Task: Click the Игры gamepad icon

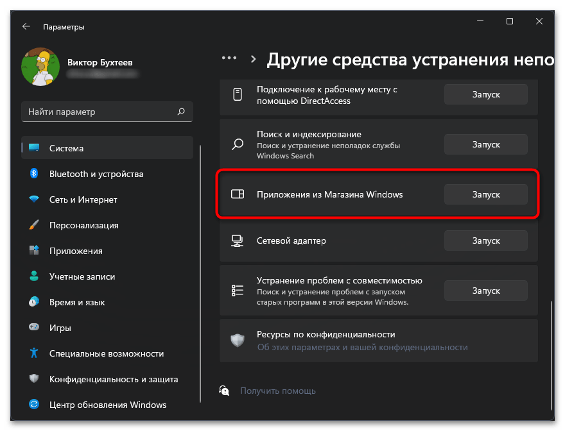Action: click(34, 327)
